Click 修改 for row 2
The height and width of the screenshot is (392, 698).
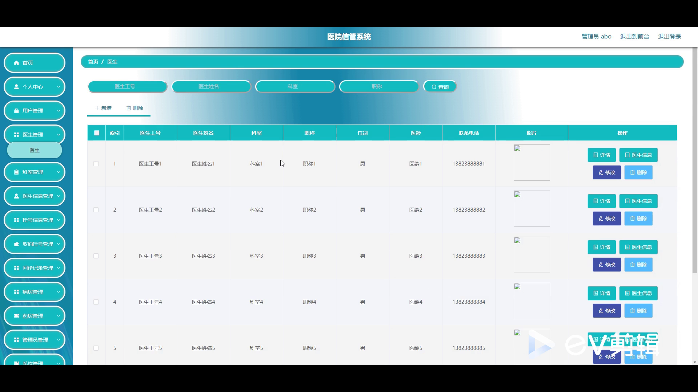coord(607,219)
